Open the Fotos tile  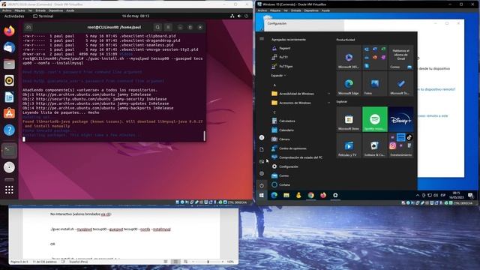click(375, 83)
